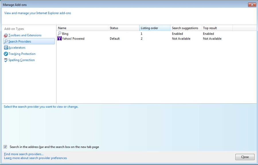This screenshot has width=258, height=165.
Task: Click the Top result column header
Action: click(216, 28)
